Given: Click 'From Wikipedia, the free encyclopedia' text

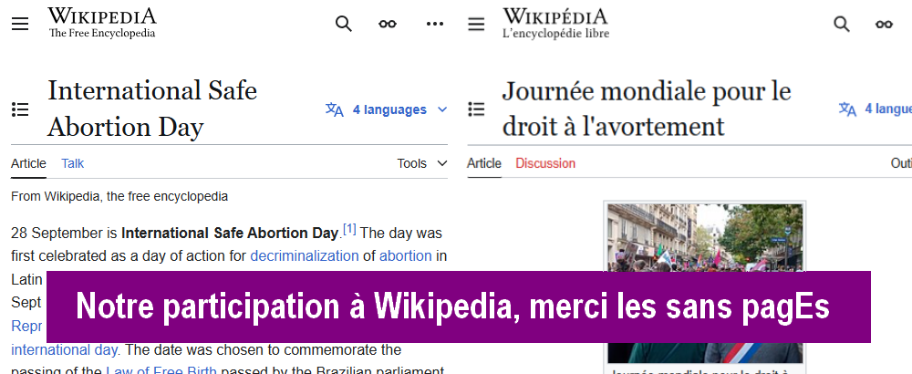Looking at the screenshot, I should [x=119, y=197].
